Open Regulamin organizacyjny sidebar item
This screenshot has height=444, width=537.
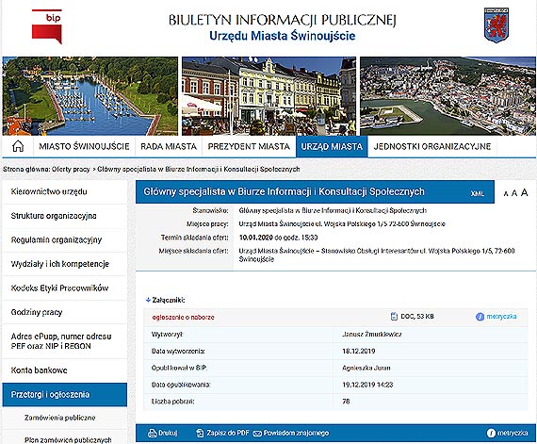[x=64, y=239]
